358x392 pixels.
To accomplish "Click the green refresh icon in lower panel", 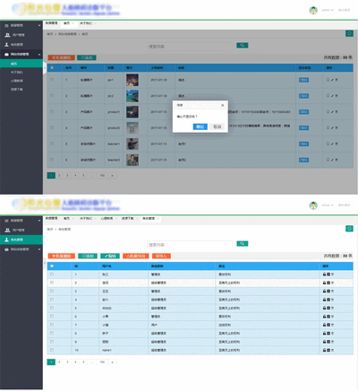I will coord(349,229).
